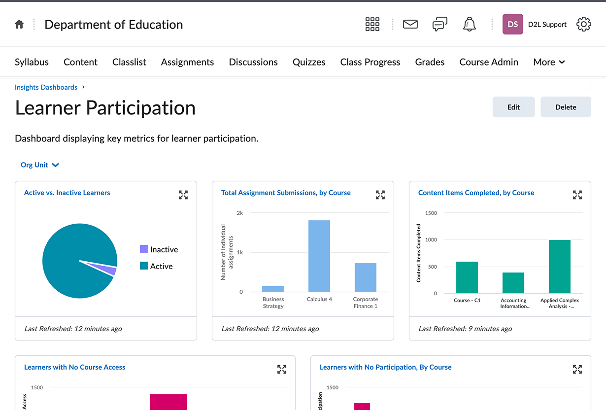Image resolution: width=606 pixels, height=410 pixels.
Task: Expand the More navigation menu
Action: 549,62
